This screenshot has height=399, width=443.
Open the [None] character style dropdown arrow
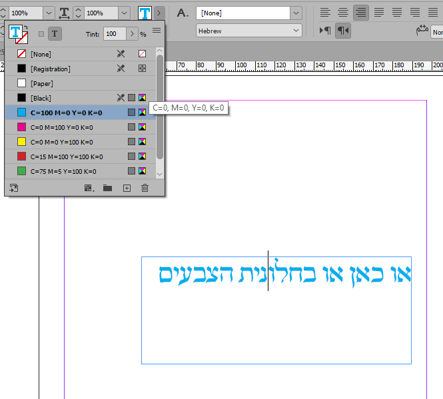coord(296,13)
